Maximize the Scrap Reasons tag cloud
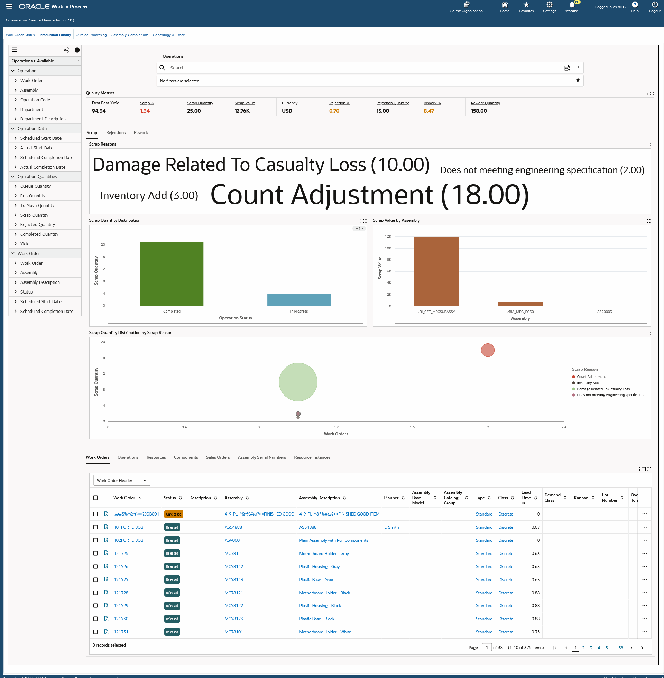This screenshot has height=678, width=664. point(649,144)
